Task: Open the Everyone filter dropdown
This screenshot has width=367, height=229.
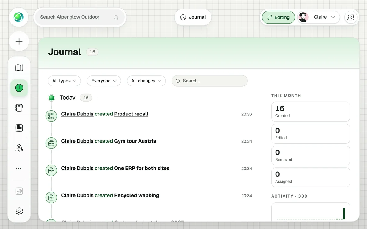Action: 104,81
